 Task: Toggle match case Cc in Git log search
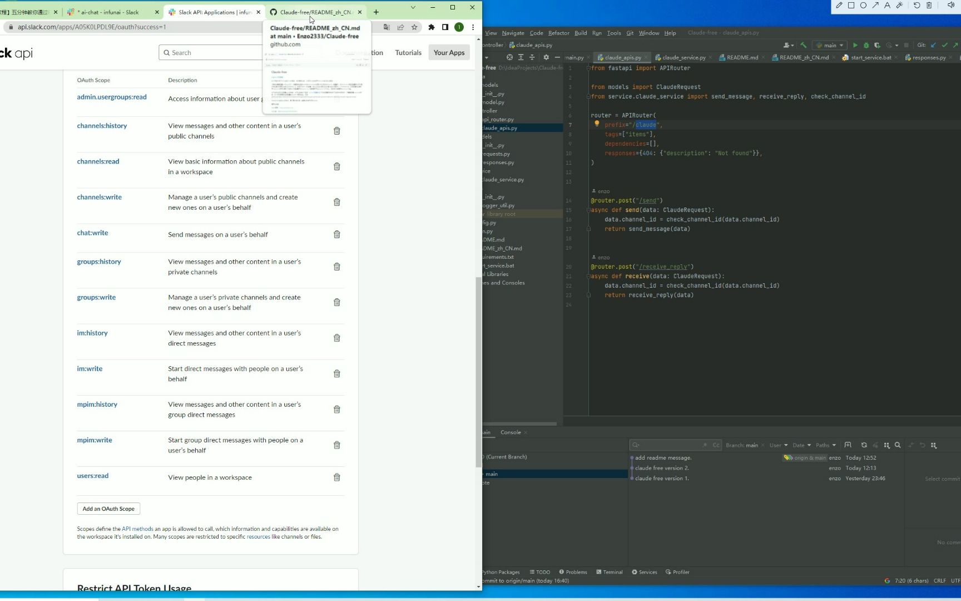point(716,445)
